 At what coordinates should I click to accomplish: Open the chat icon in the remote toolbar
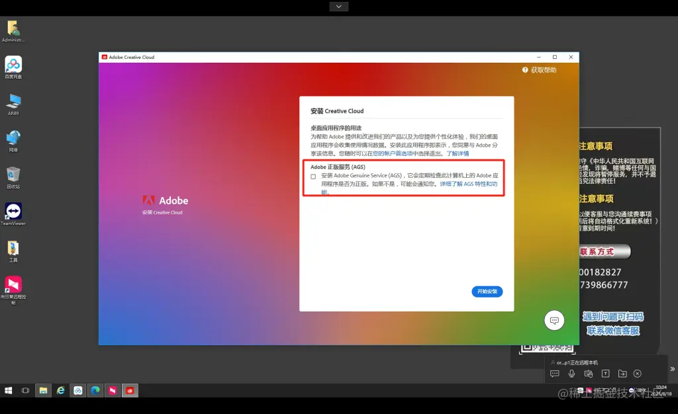pos(555,374)
